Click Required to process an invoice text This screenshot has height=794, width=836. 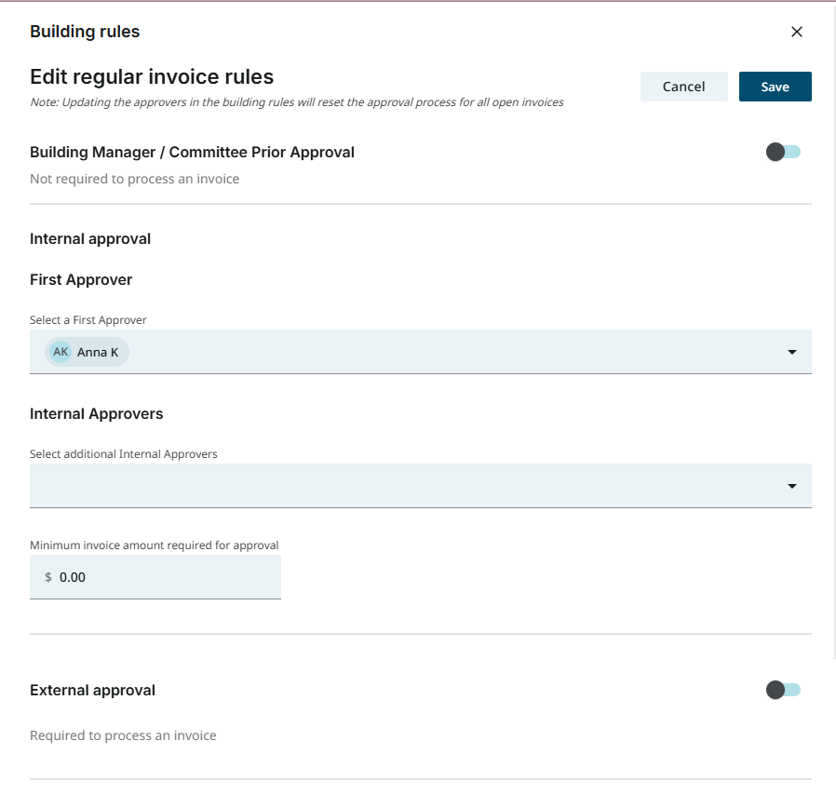click(x=123, y=735)
